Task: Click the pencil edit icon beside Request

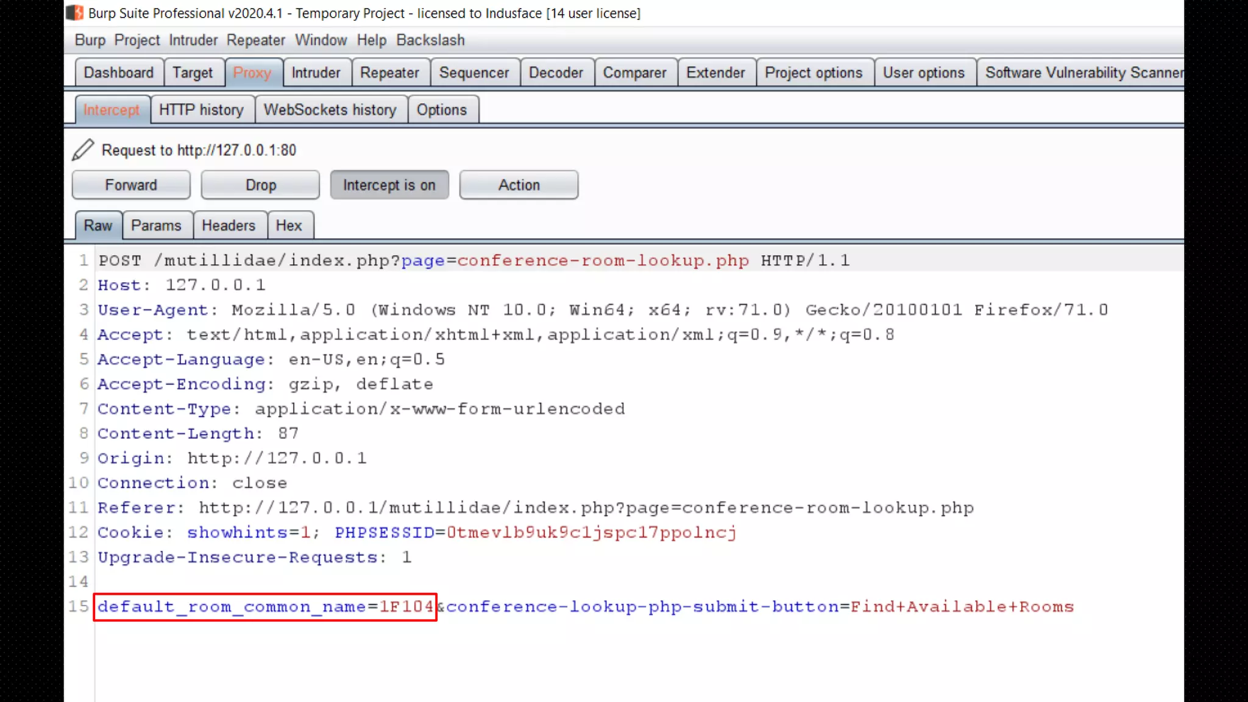Action: 83,150
